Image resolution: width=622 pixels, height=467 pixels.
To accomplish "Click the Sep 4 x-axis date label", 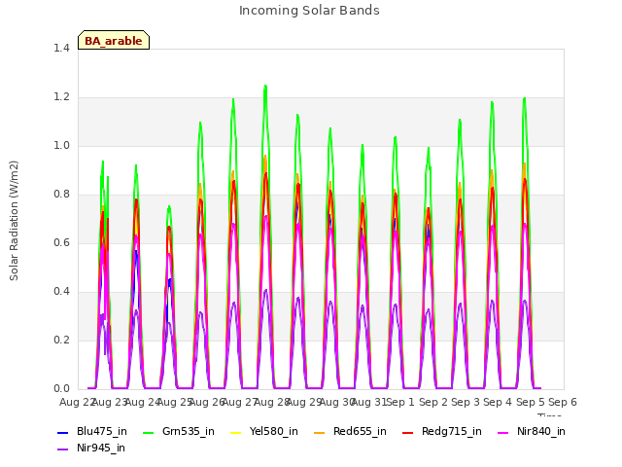I will (498, 402).
